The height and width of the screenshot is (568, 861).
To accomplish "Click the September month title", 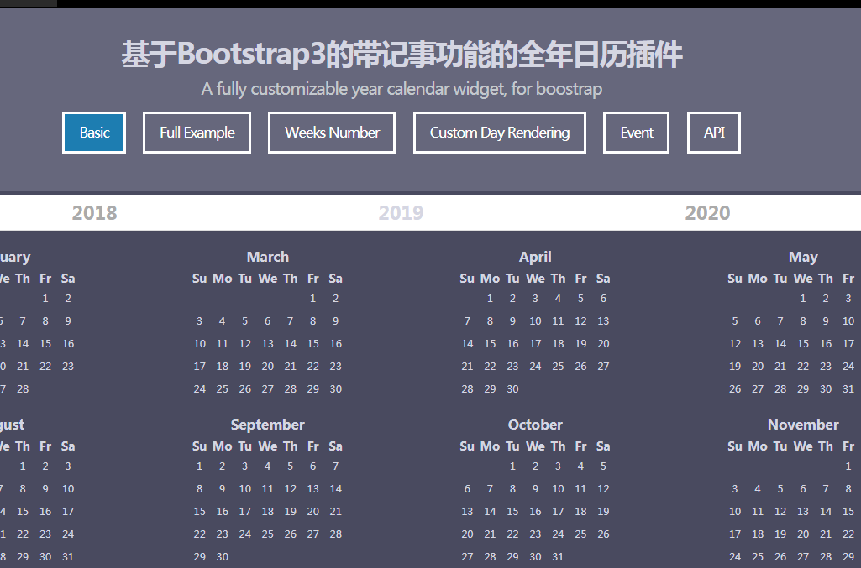I will point(267,425).
